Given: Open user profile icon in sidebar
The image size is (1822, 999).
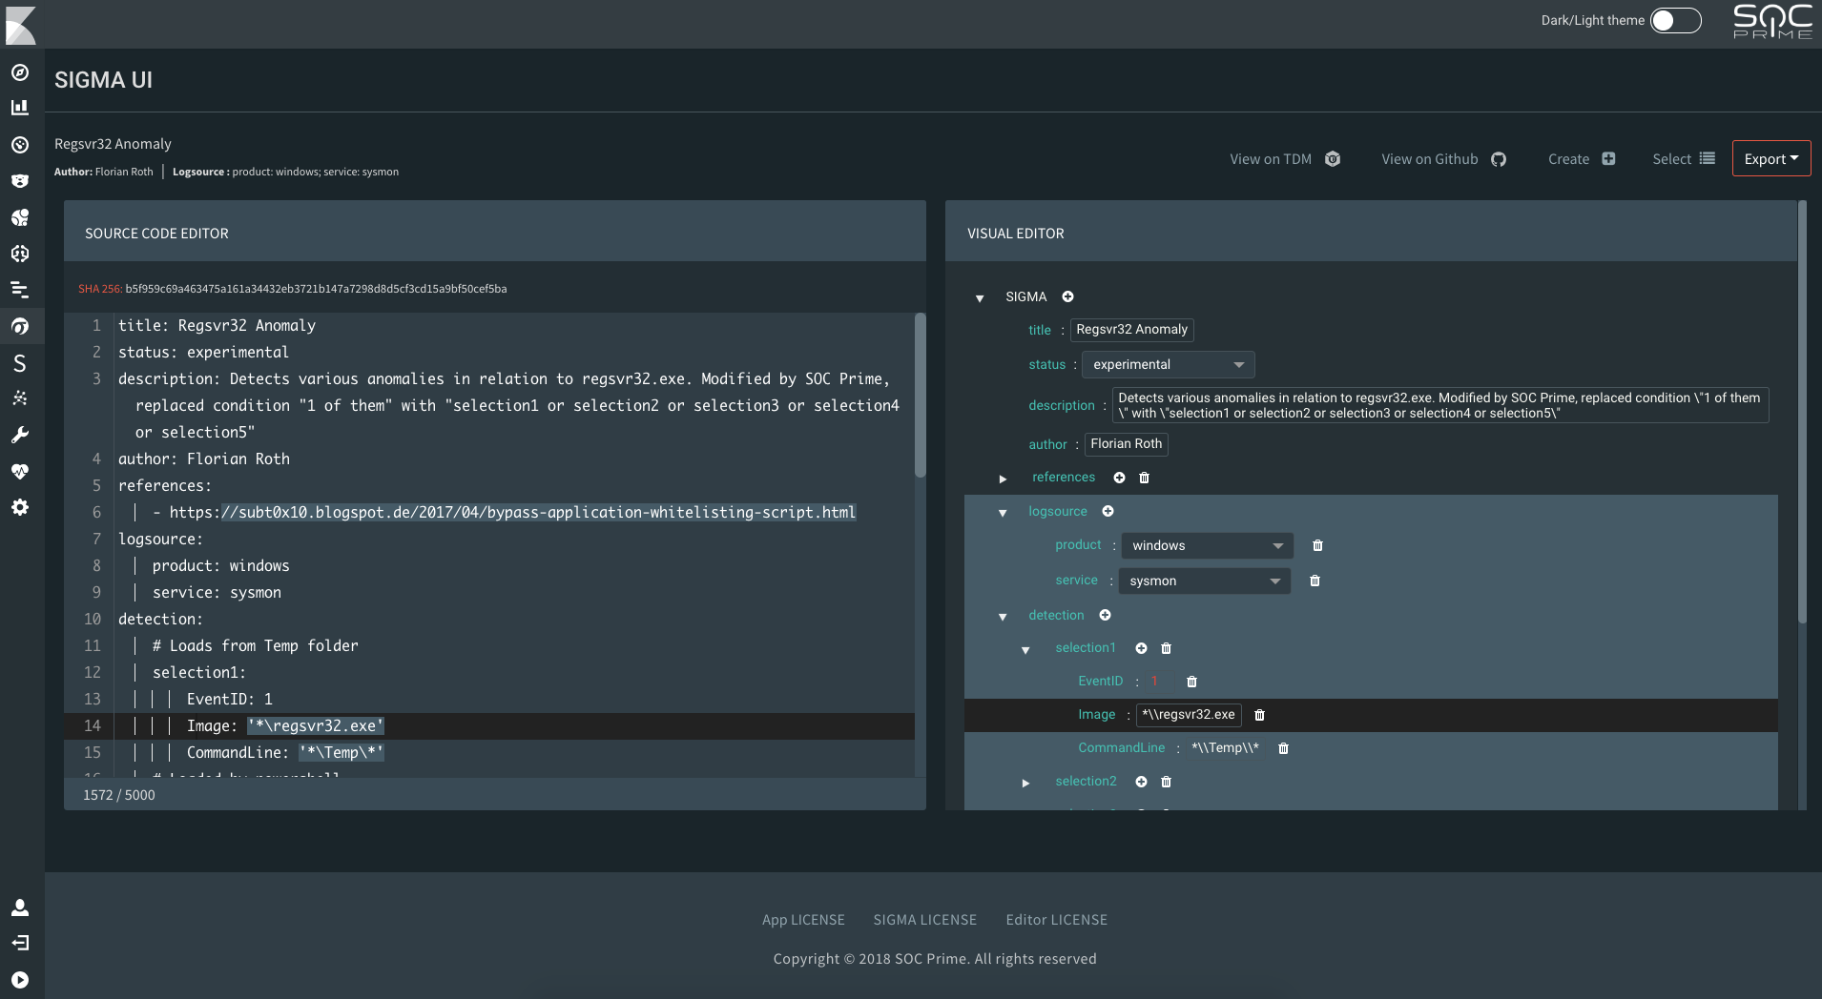Looking at the screenshot, I should click(x=20, y=907).
